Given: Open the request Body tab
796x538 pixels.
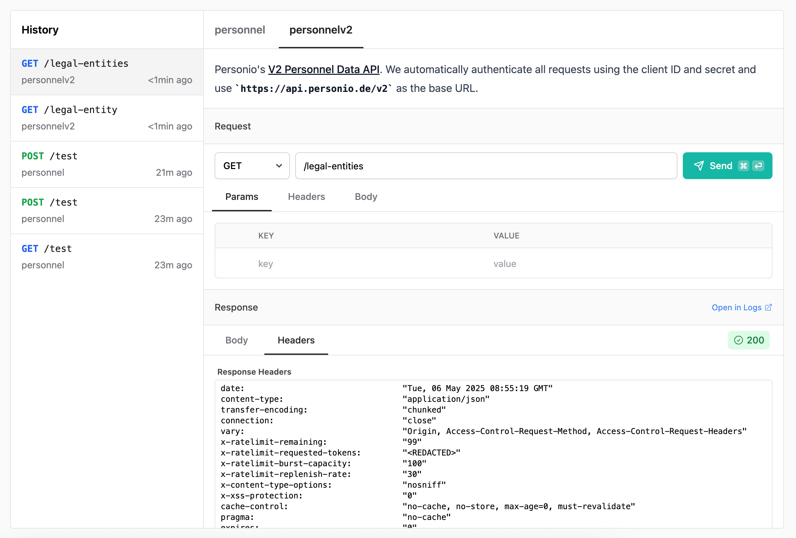Looking at the screenshot, I should [366, 197].
